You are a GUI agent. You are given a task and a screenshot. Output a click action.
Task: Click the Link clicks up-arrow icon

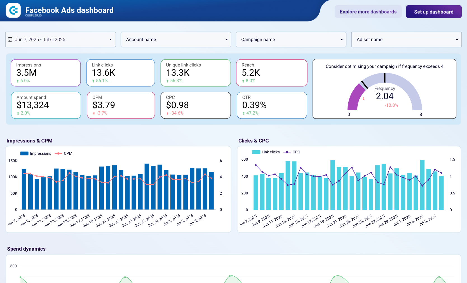click(x=93, y=81)
